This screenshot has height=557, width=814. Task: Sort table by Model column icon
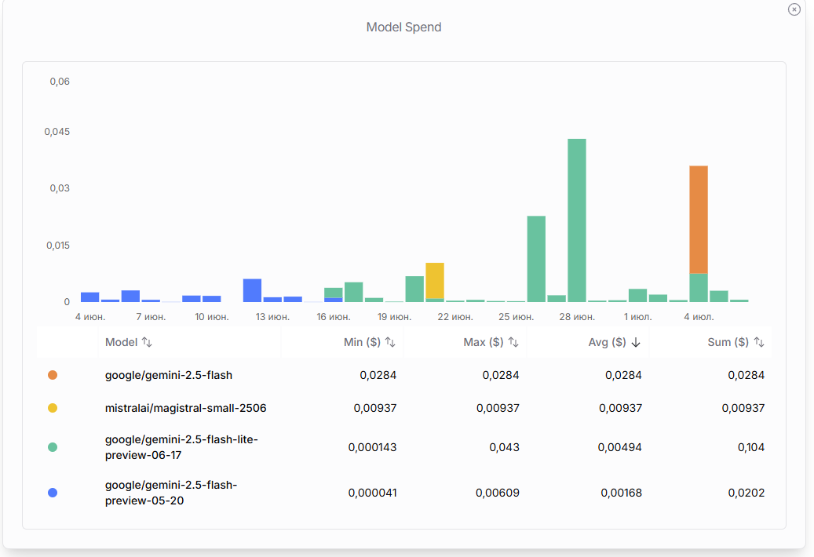tap(147, 343)
